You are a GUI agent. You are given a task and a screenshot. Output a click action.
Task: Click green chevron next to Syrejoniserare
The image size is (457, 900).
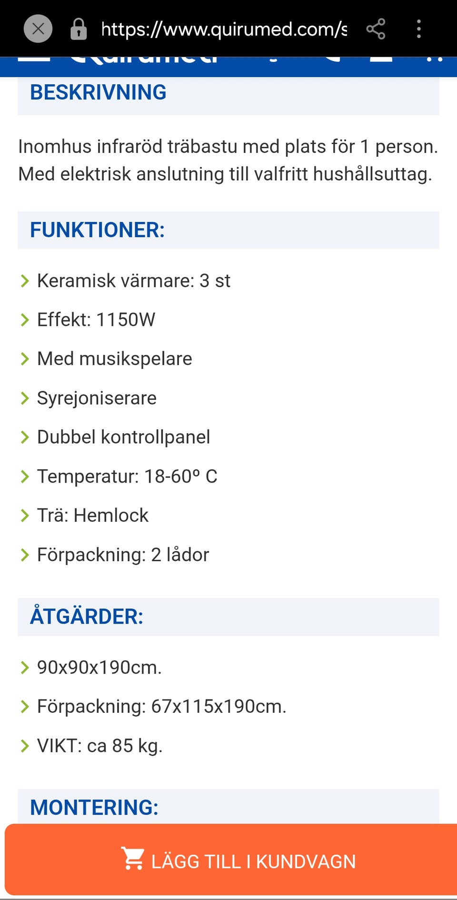pyautogui.click(x=25, y=398)
